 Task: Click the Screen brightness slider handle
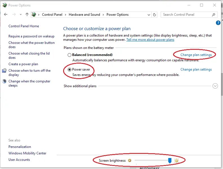point(170,161)
